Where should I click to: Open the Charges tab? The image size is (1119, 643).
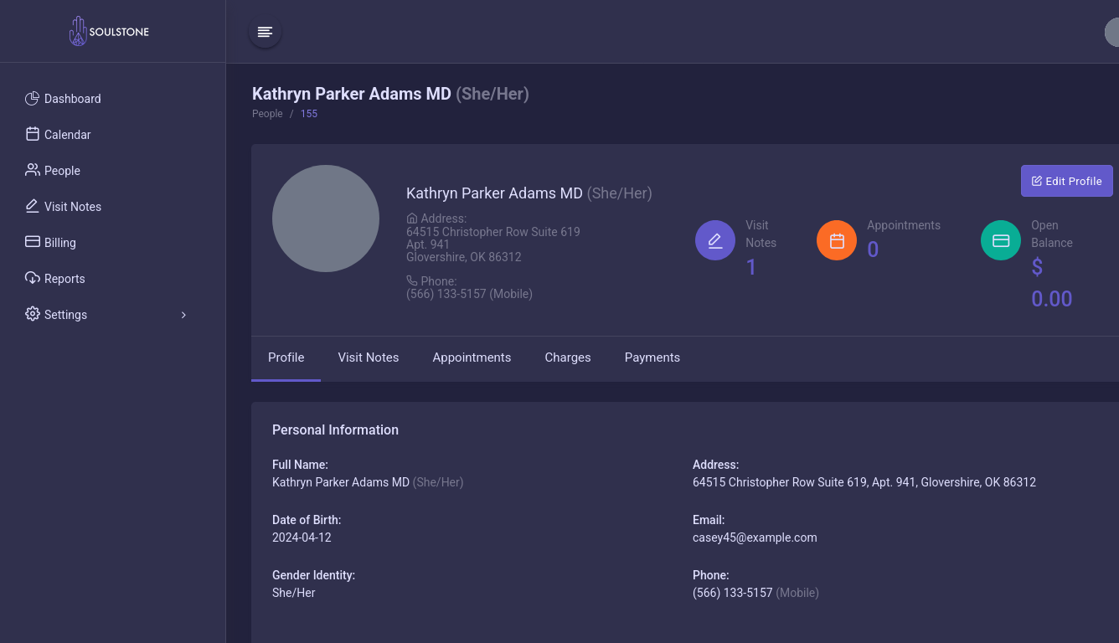[x=567, y=358]
